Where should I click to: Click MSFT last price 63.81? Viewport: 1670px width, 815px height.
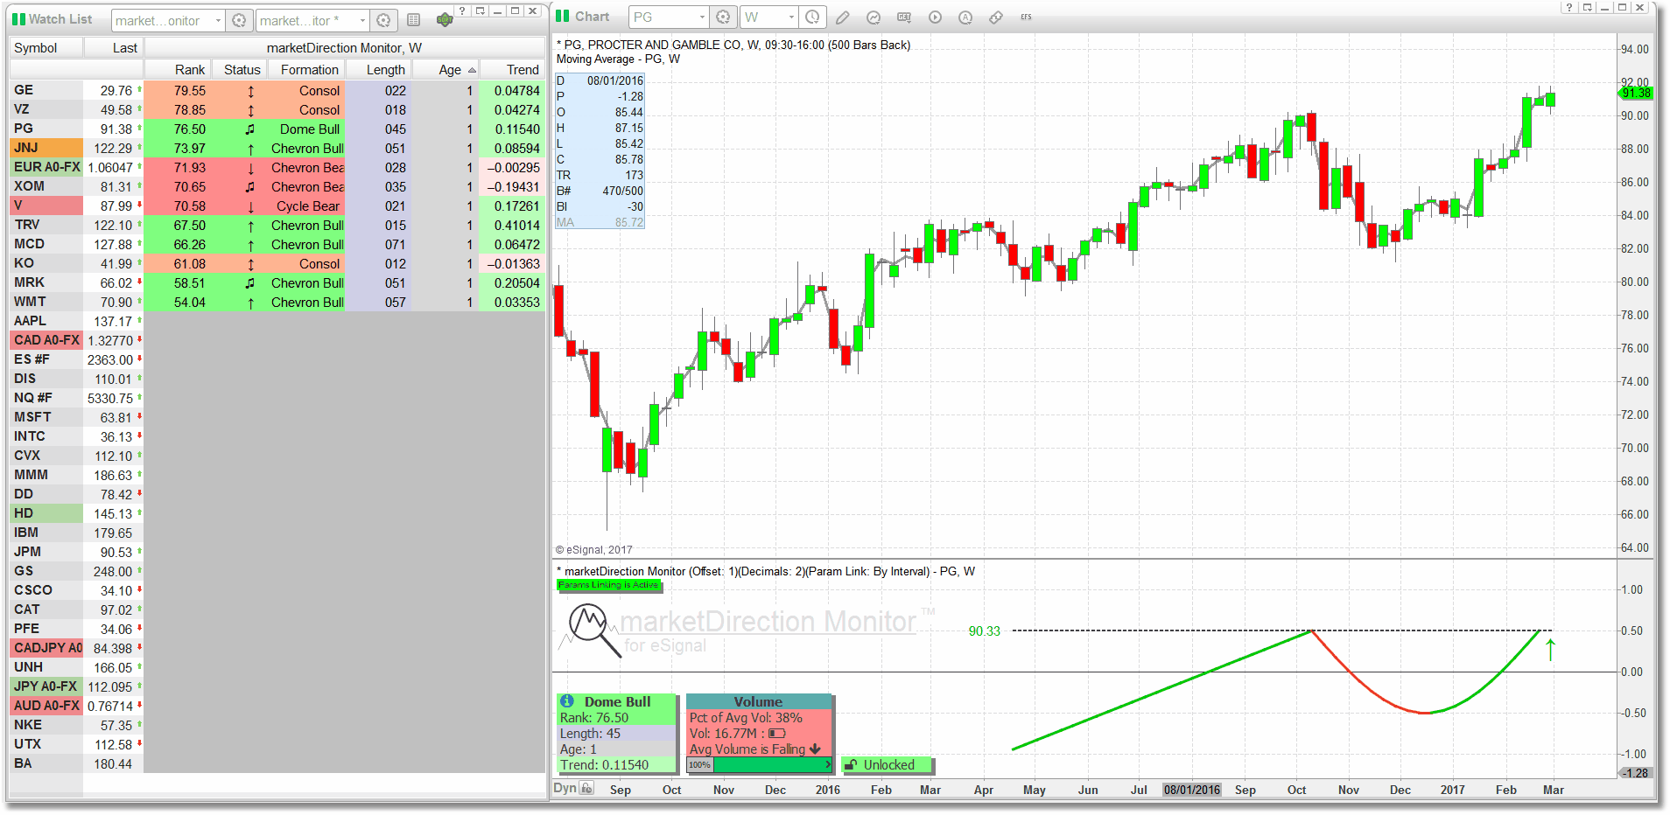[116, 418]
